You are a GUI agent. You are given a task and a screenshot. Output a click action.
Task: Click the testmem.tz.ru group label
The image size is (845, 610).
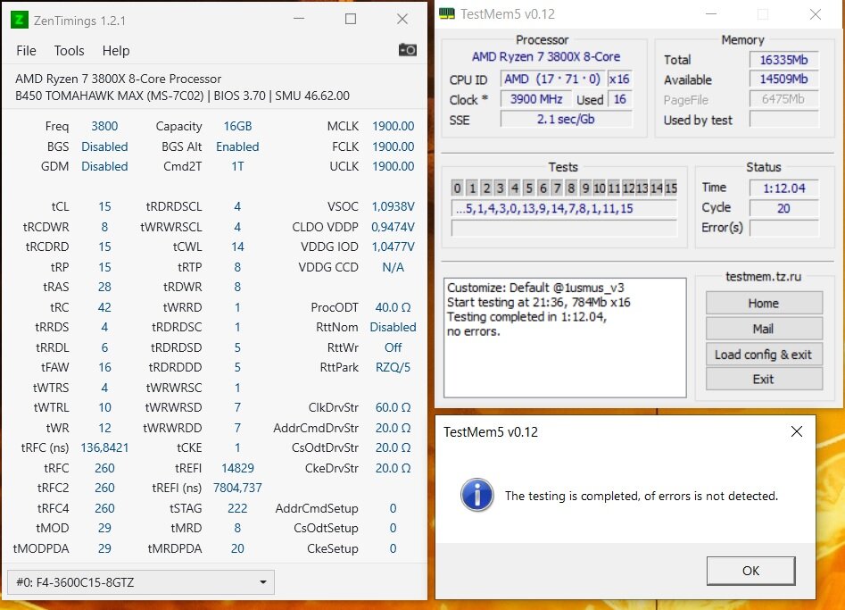tap(763, 277)
